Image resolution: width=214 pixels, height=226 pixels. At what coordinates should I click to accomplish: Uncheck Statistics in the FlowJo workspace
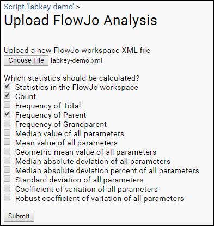7,87
